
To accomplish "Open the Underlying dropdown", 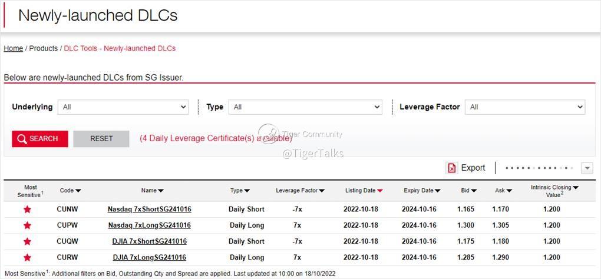I will coord(123,107).
